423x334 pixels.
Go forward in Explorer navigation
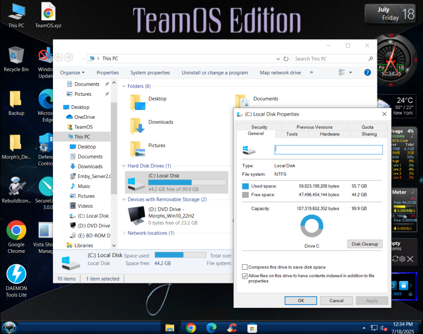69,58
